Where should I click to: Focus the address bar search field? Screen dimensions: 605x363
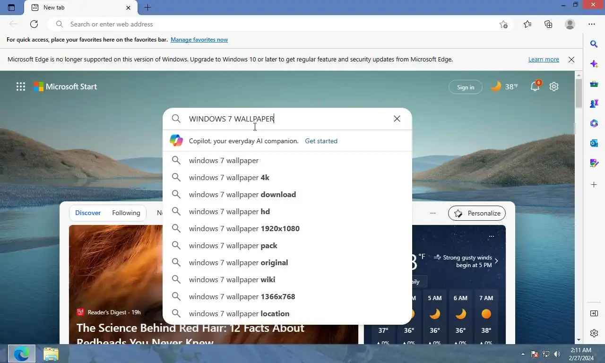coord(281,24)
